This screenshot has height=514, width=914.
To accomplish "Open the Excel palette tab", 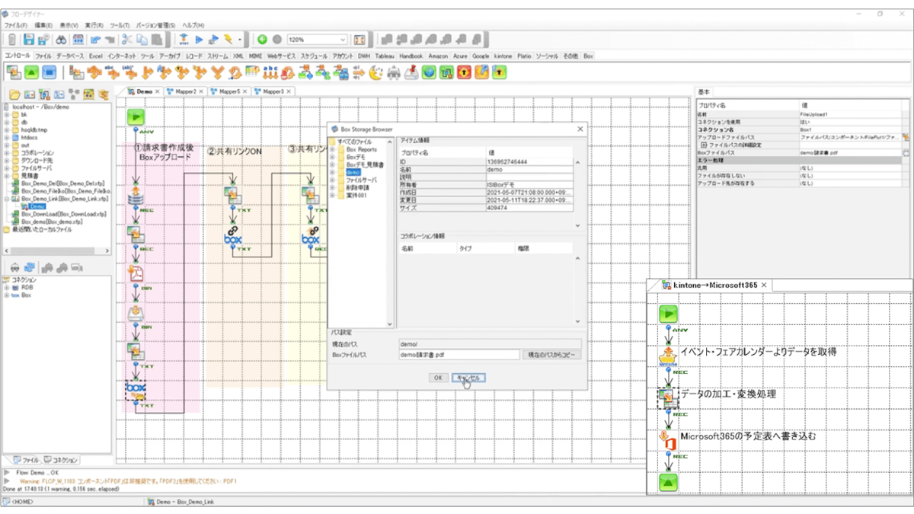I will (x=95, y=56).
